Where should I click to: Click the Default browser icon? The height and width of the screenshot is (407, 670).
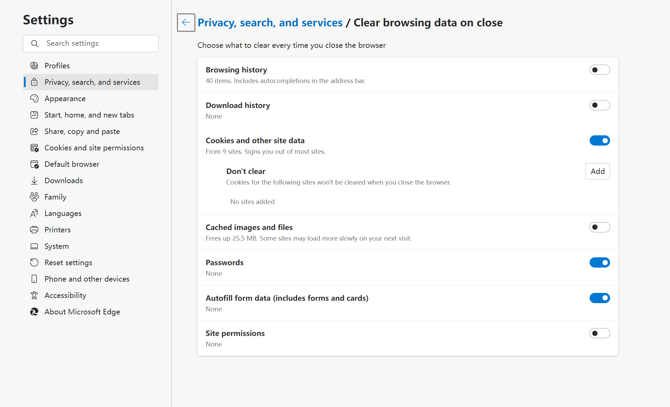34,164
